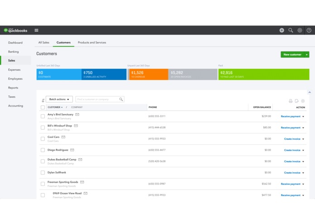Check the Amy's Bird Sanctuary row checkbox
The height and width of the screenshot is (224, 315).
pyautogui.click(x=43, y=117)
